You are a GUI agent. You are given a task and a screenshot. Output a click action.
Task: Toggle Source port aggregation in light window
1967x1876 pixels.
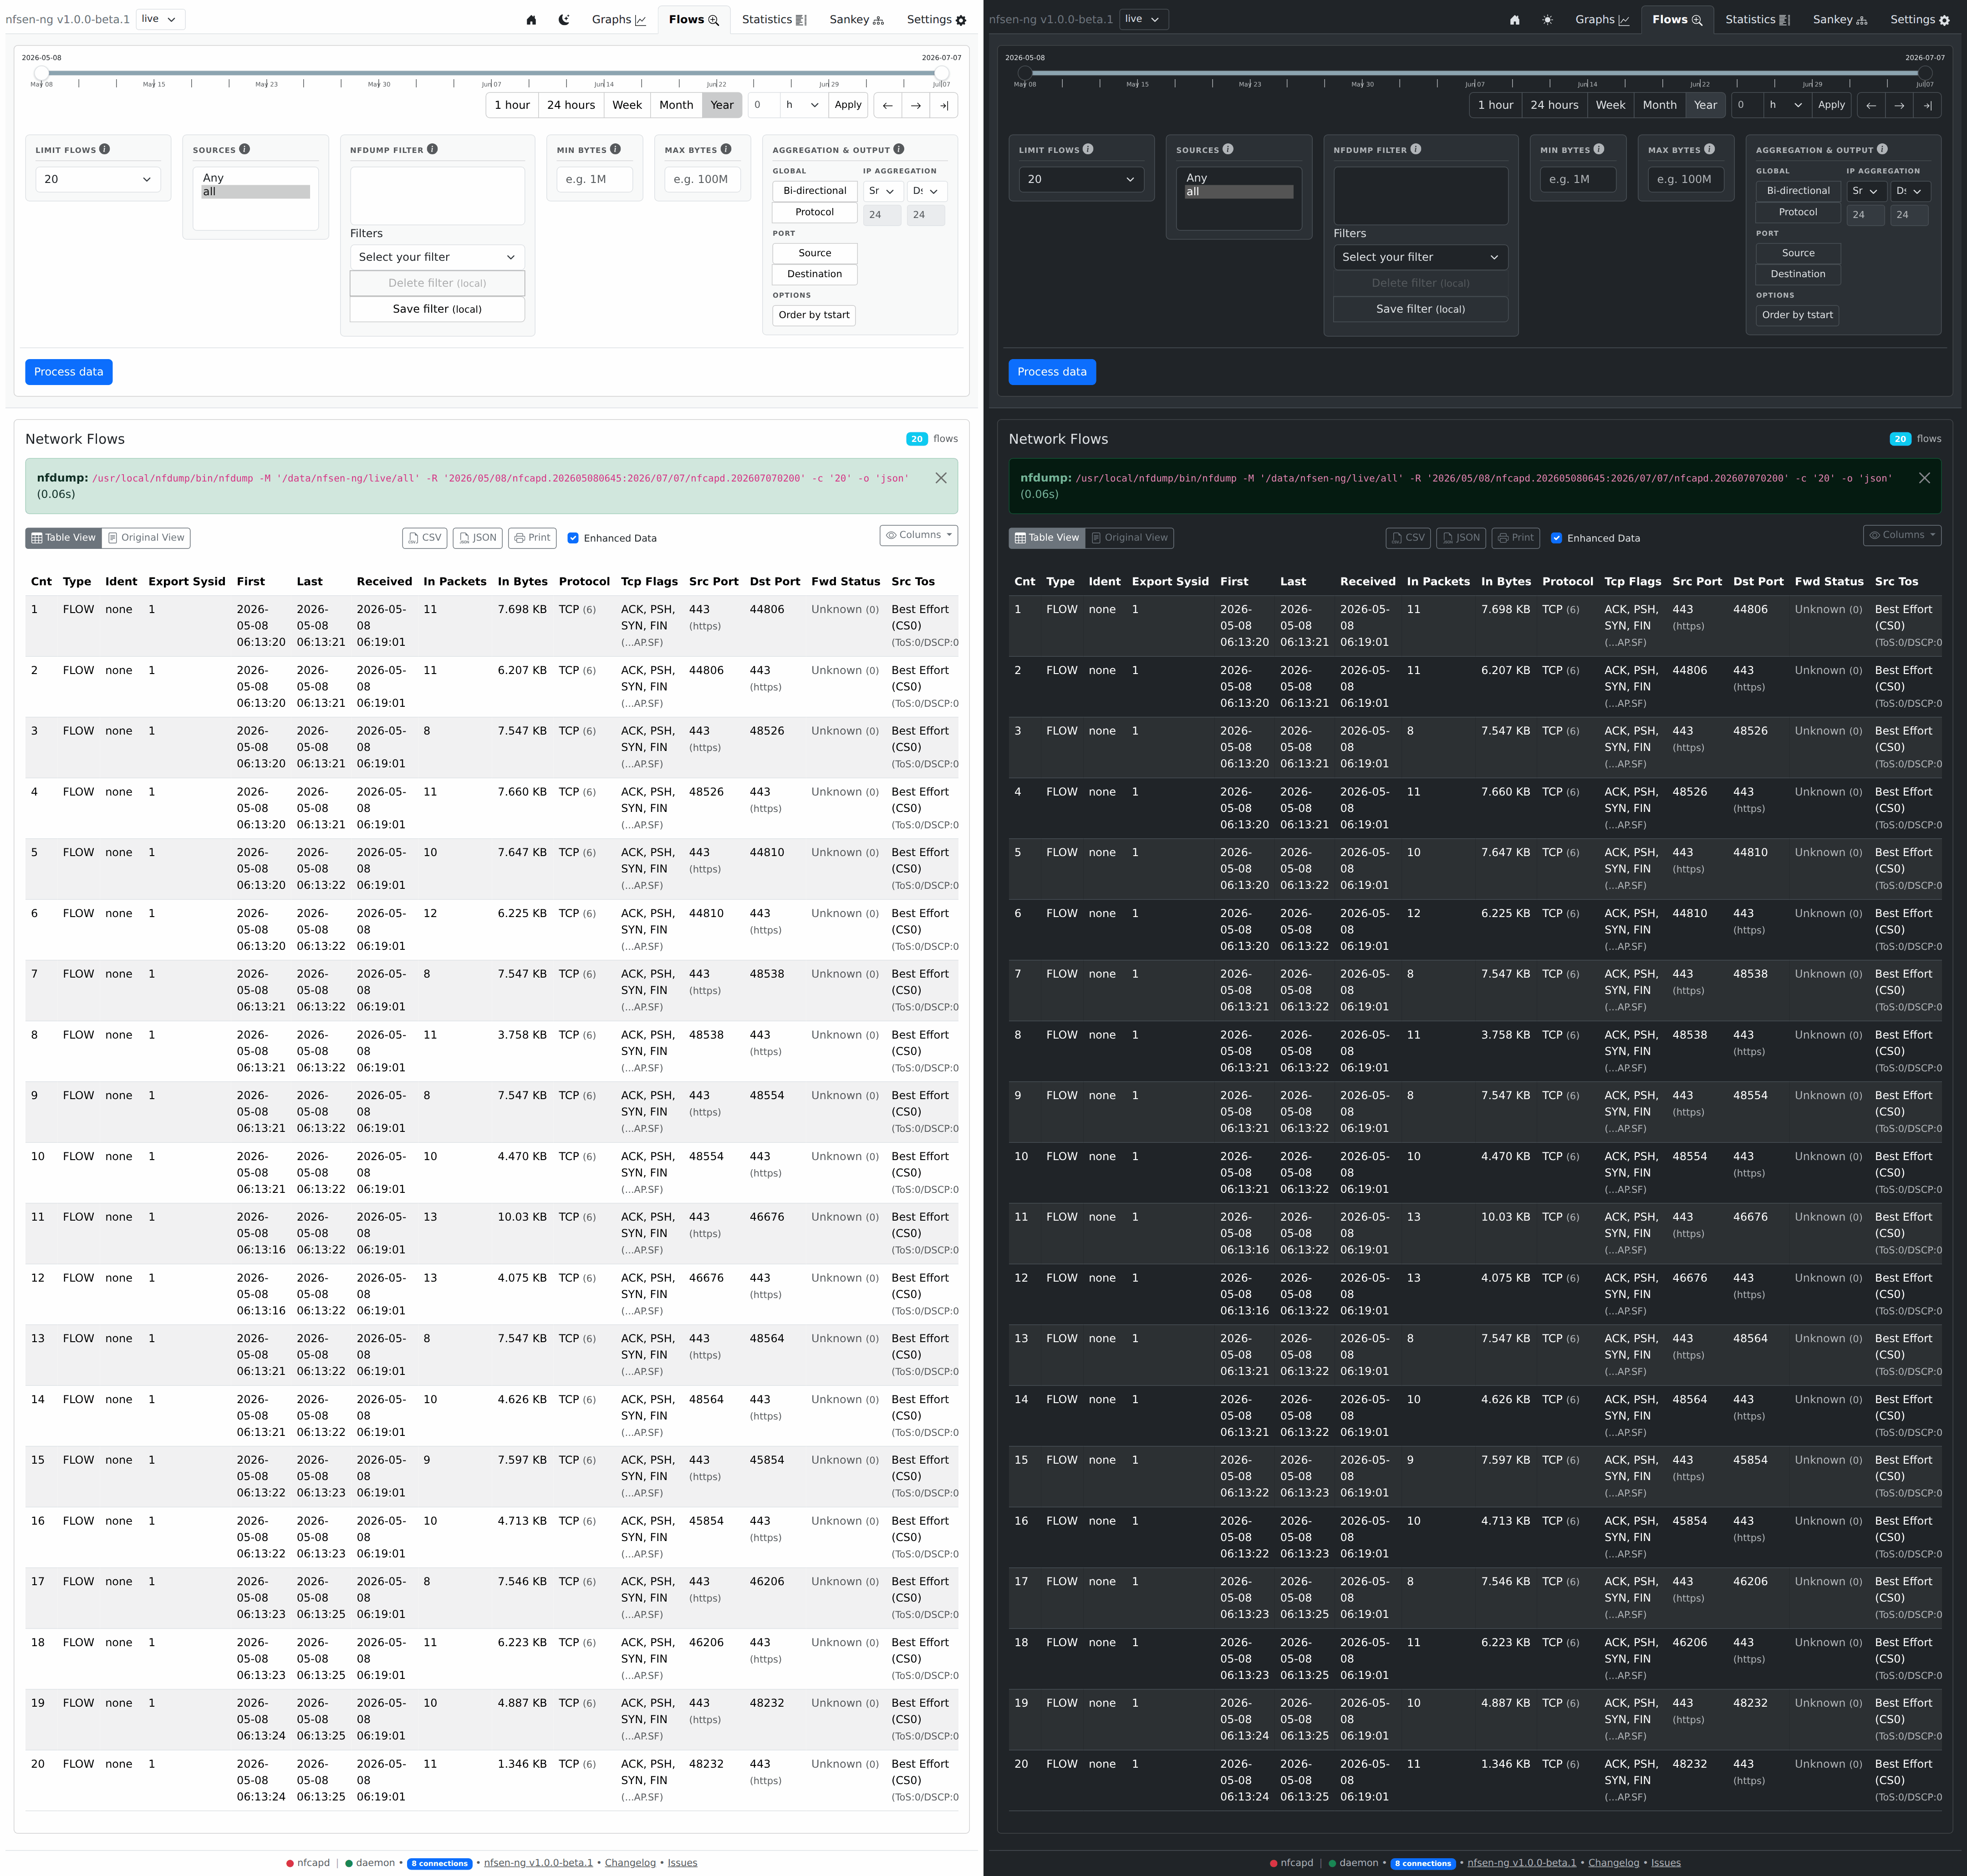(815, 253)
